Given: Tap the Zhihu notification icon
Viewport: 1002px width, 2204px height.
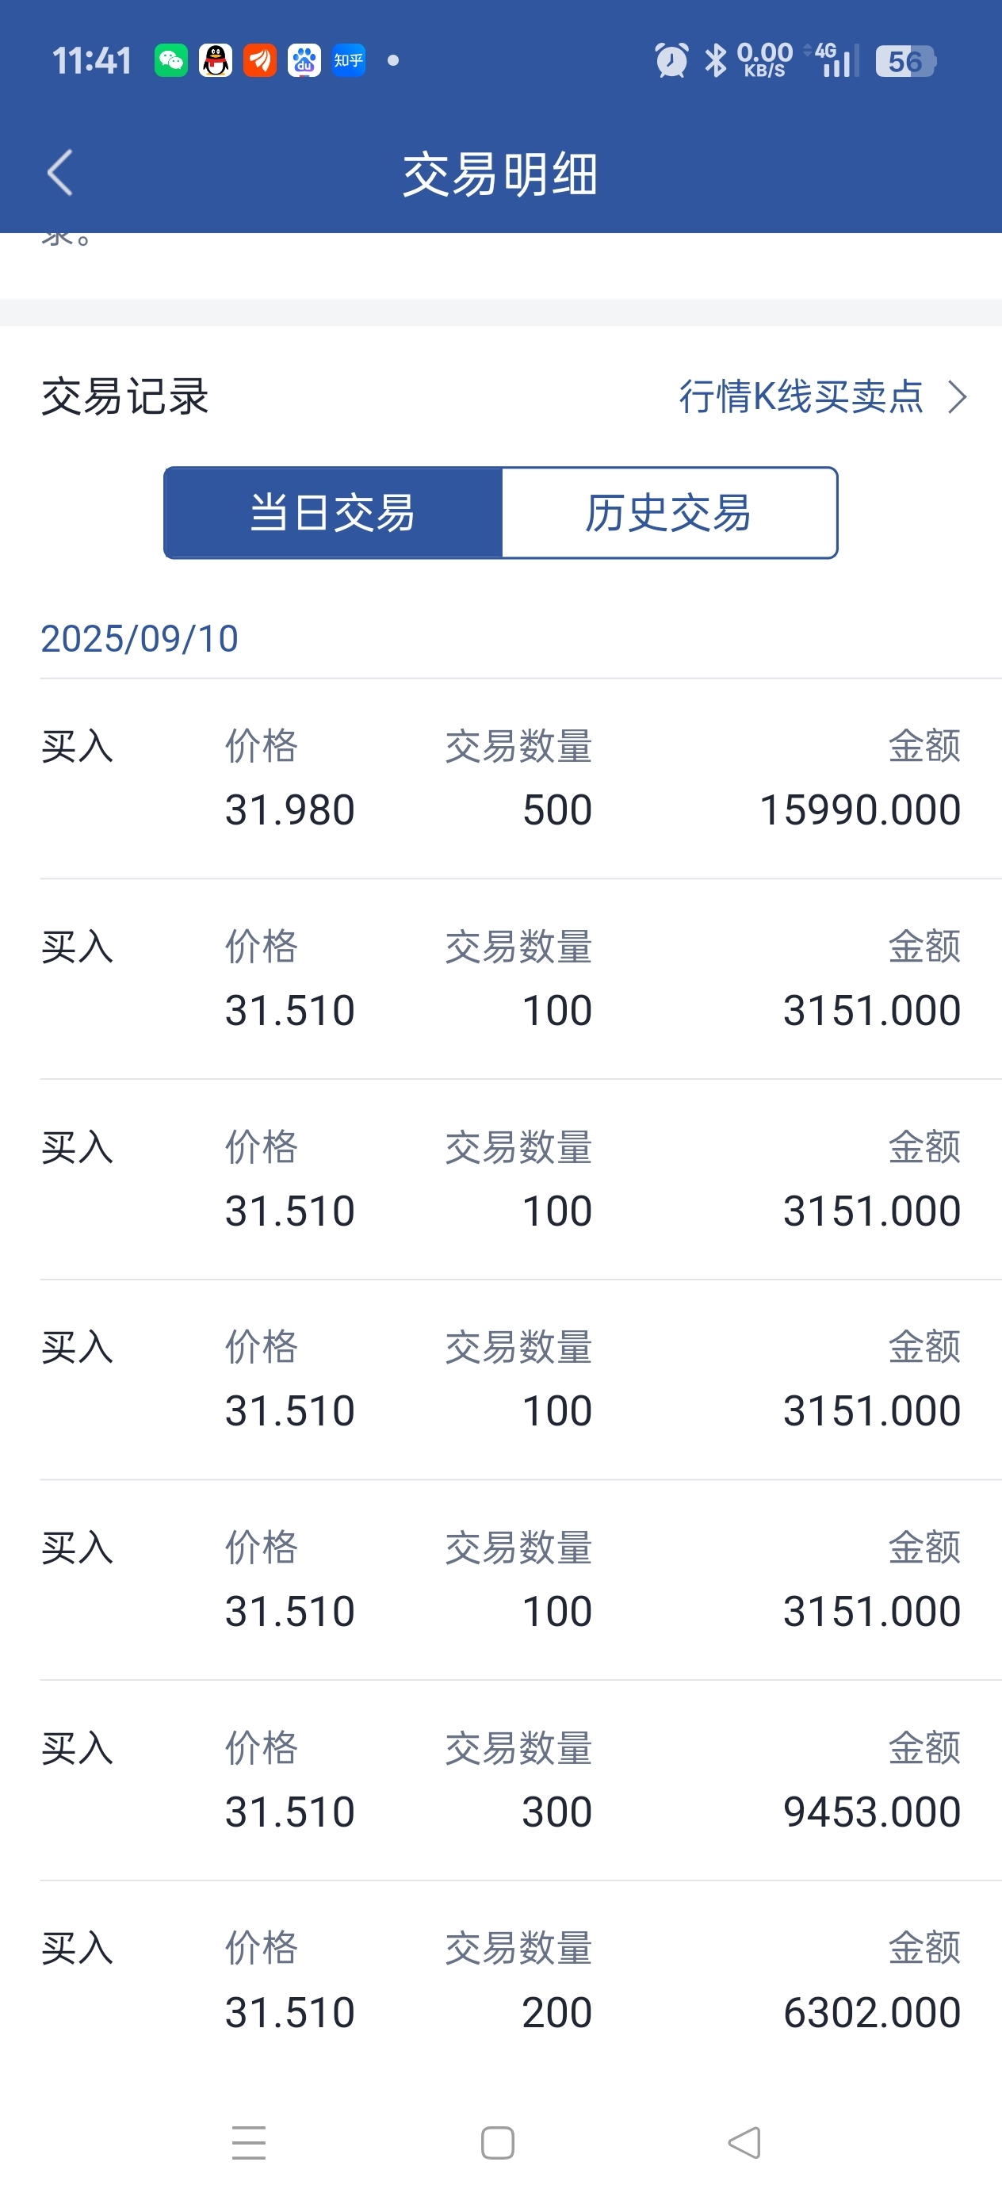Looking at the screenshot, I should coord(348,61).
